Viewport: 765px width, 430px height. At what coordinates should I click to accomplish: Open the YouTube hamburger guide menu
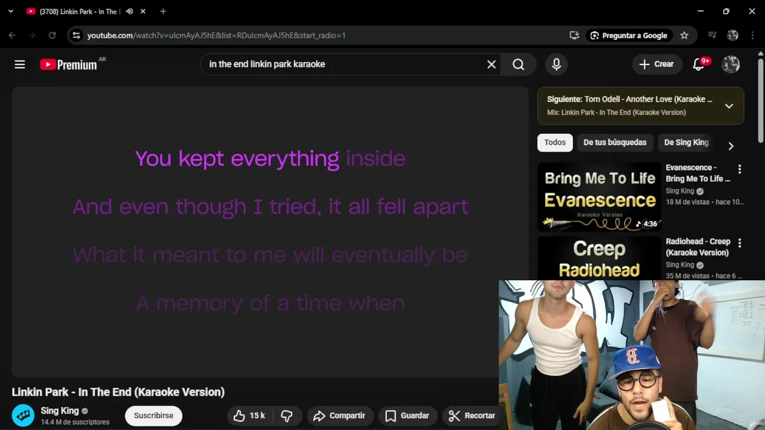[x=20, y=64]
